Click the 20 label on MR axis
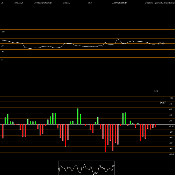 (170, 121)
